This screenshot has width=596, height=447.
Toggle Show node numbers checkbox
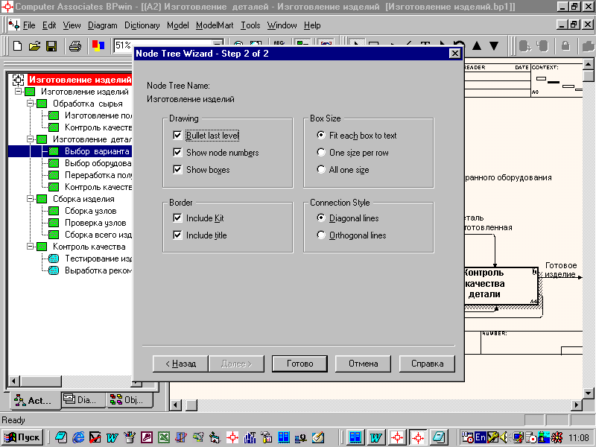tap(177, 153)
